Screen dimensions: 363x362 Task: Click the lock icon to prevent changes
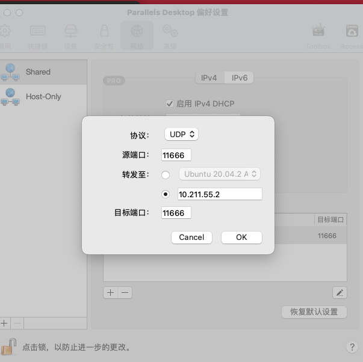click(x=9, y=346)
